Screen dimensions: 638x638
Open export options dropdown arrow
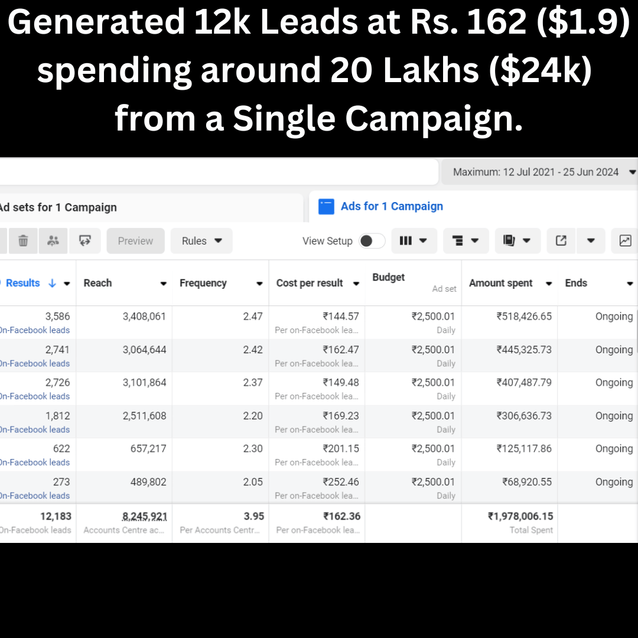[591, 241]
